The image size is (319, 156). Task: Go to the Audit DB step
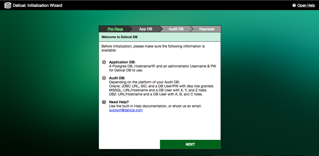tap(176, 29)
